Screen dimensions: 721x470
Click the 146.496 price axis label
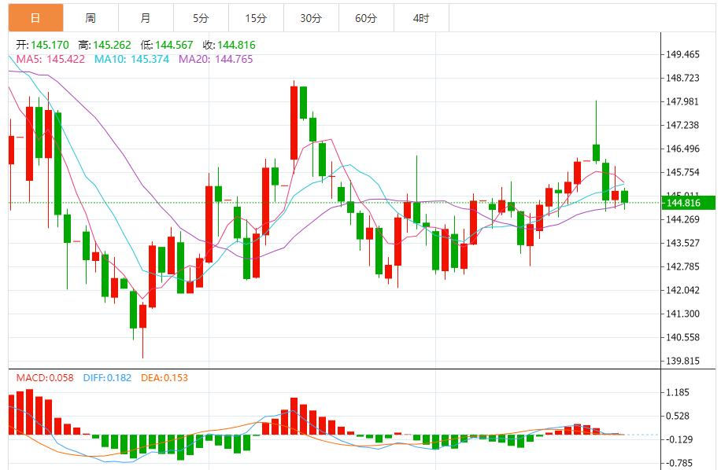(683, 149)
